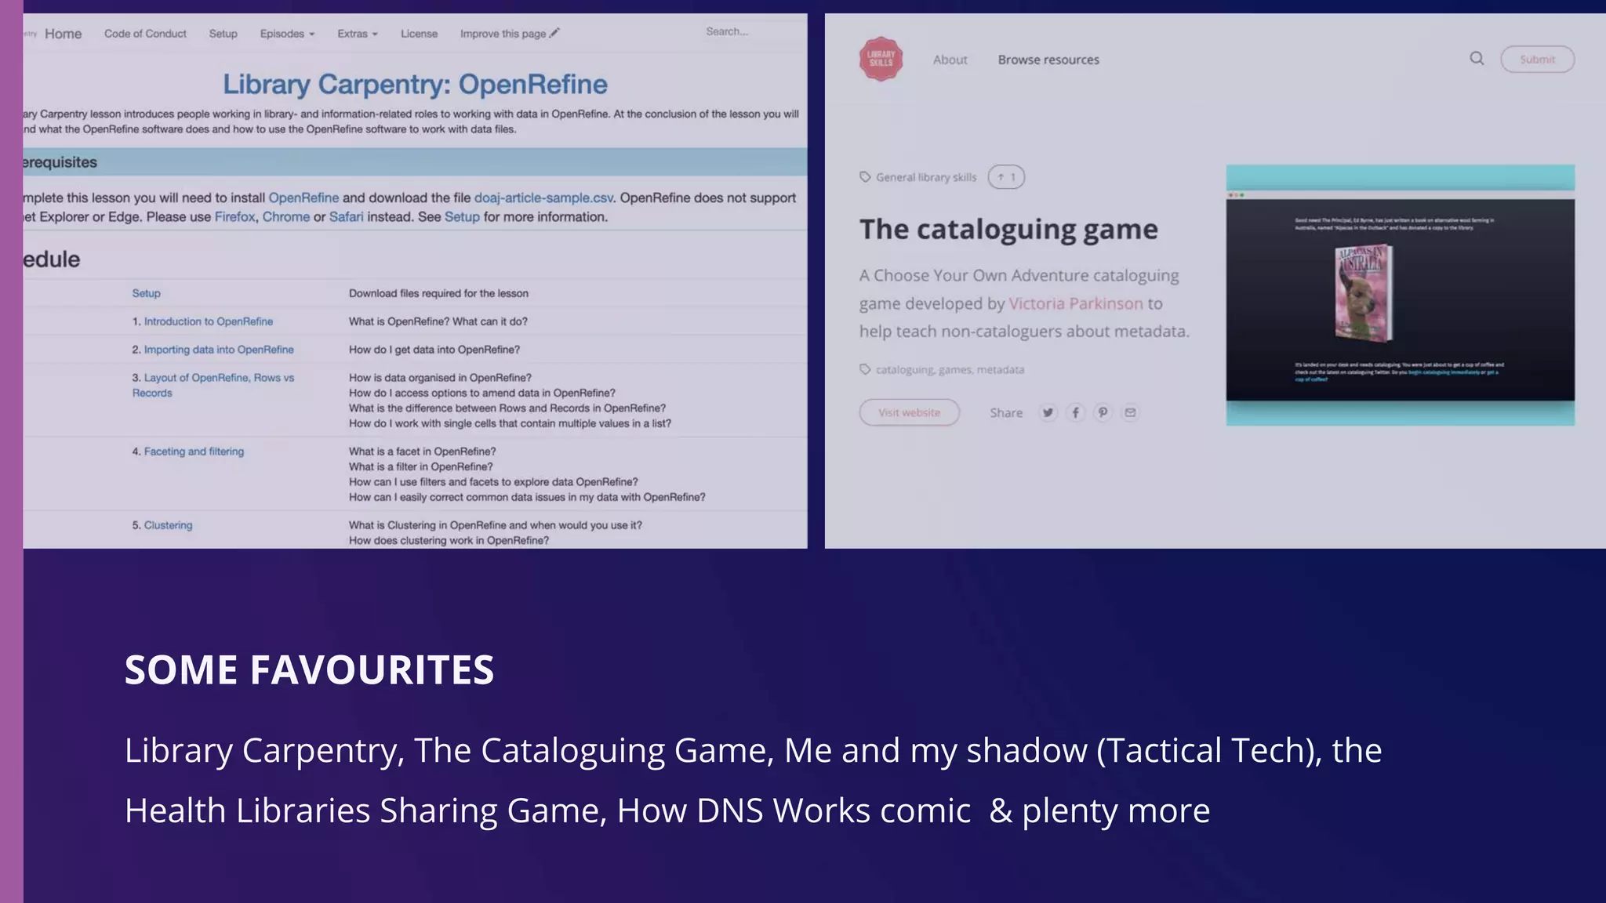The height and width of the screenshot is (903, 1606).
Task: Open the OpenRefine install link
Action: point(303,198)
